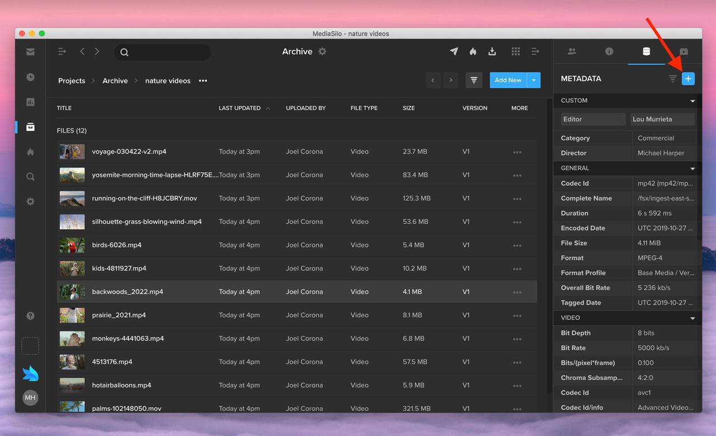Open the help question mark icon
716x436 pixels.
click(x=30, y=316)
